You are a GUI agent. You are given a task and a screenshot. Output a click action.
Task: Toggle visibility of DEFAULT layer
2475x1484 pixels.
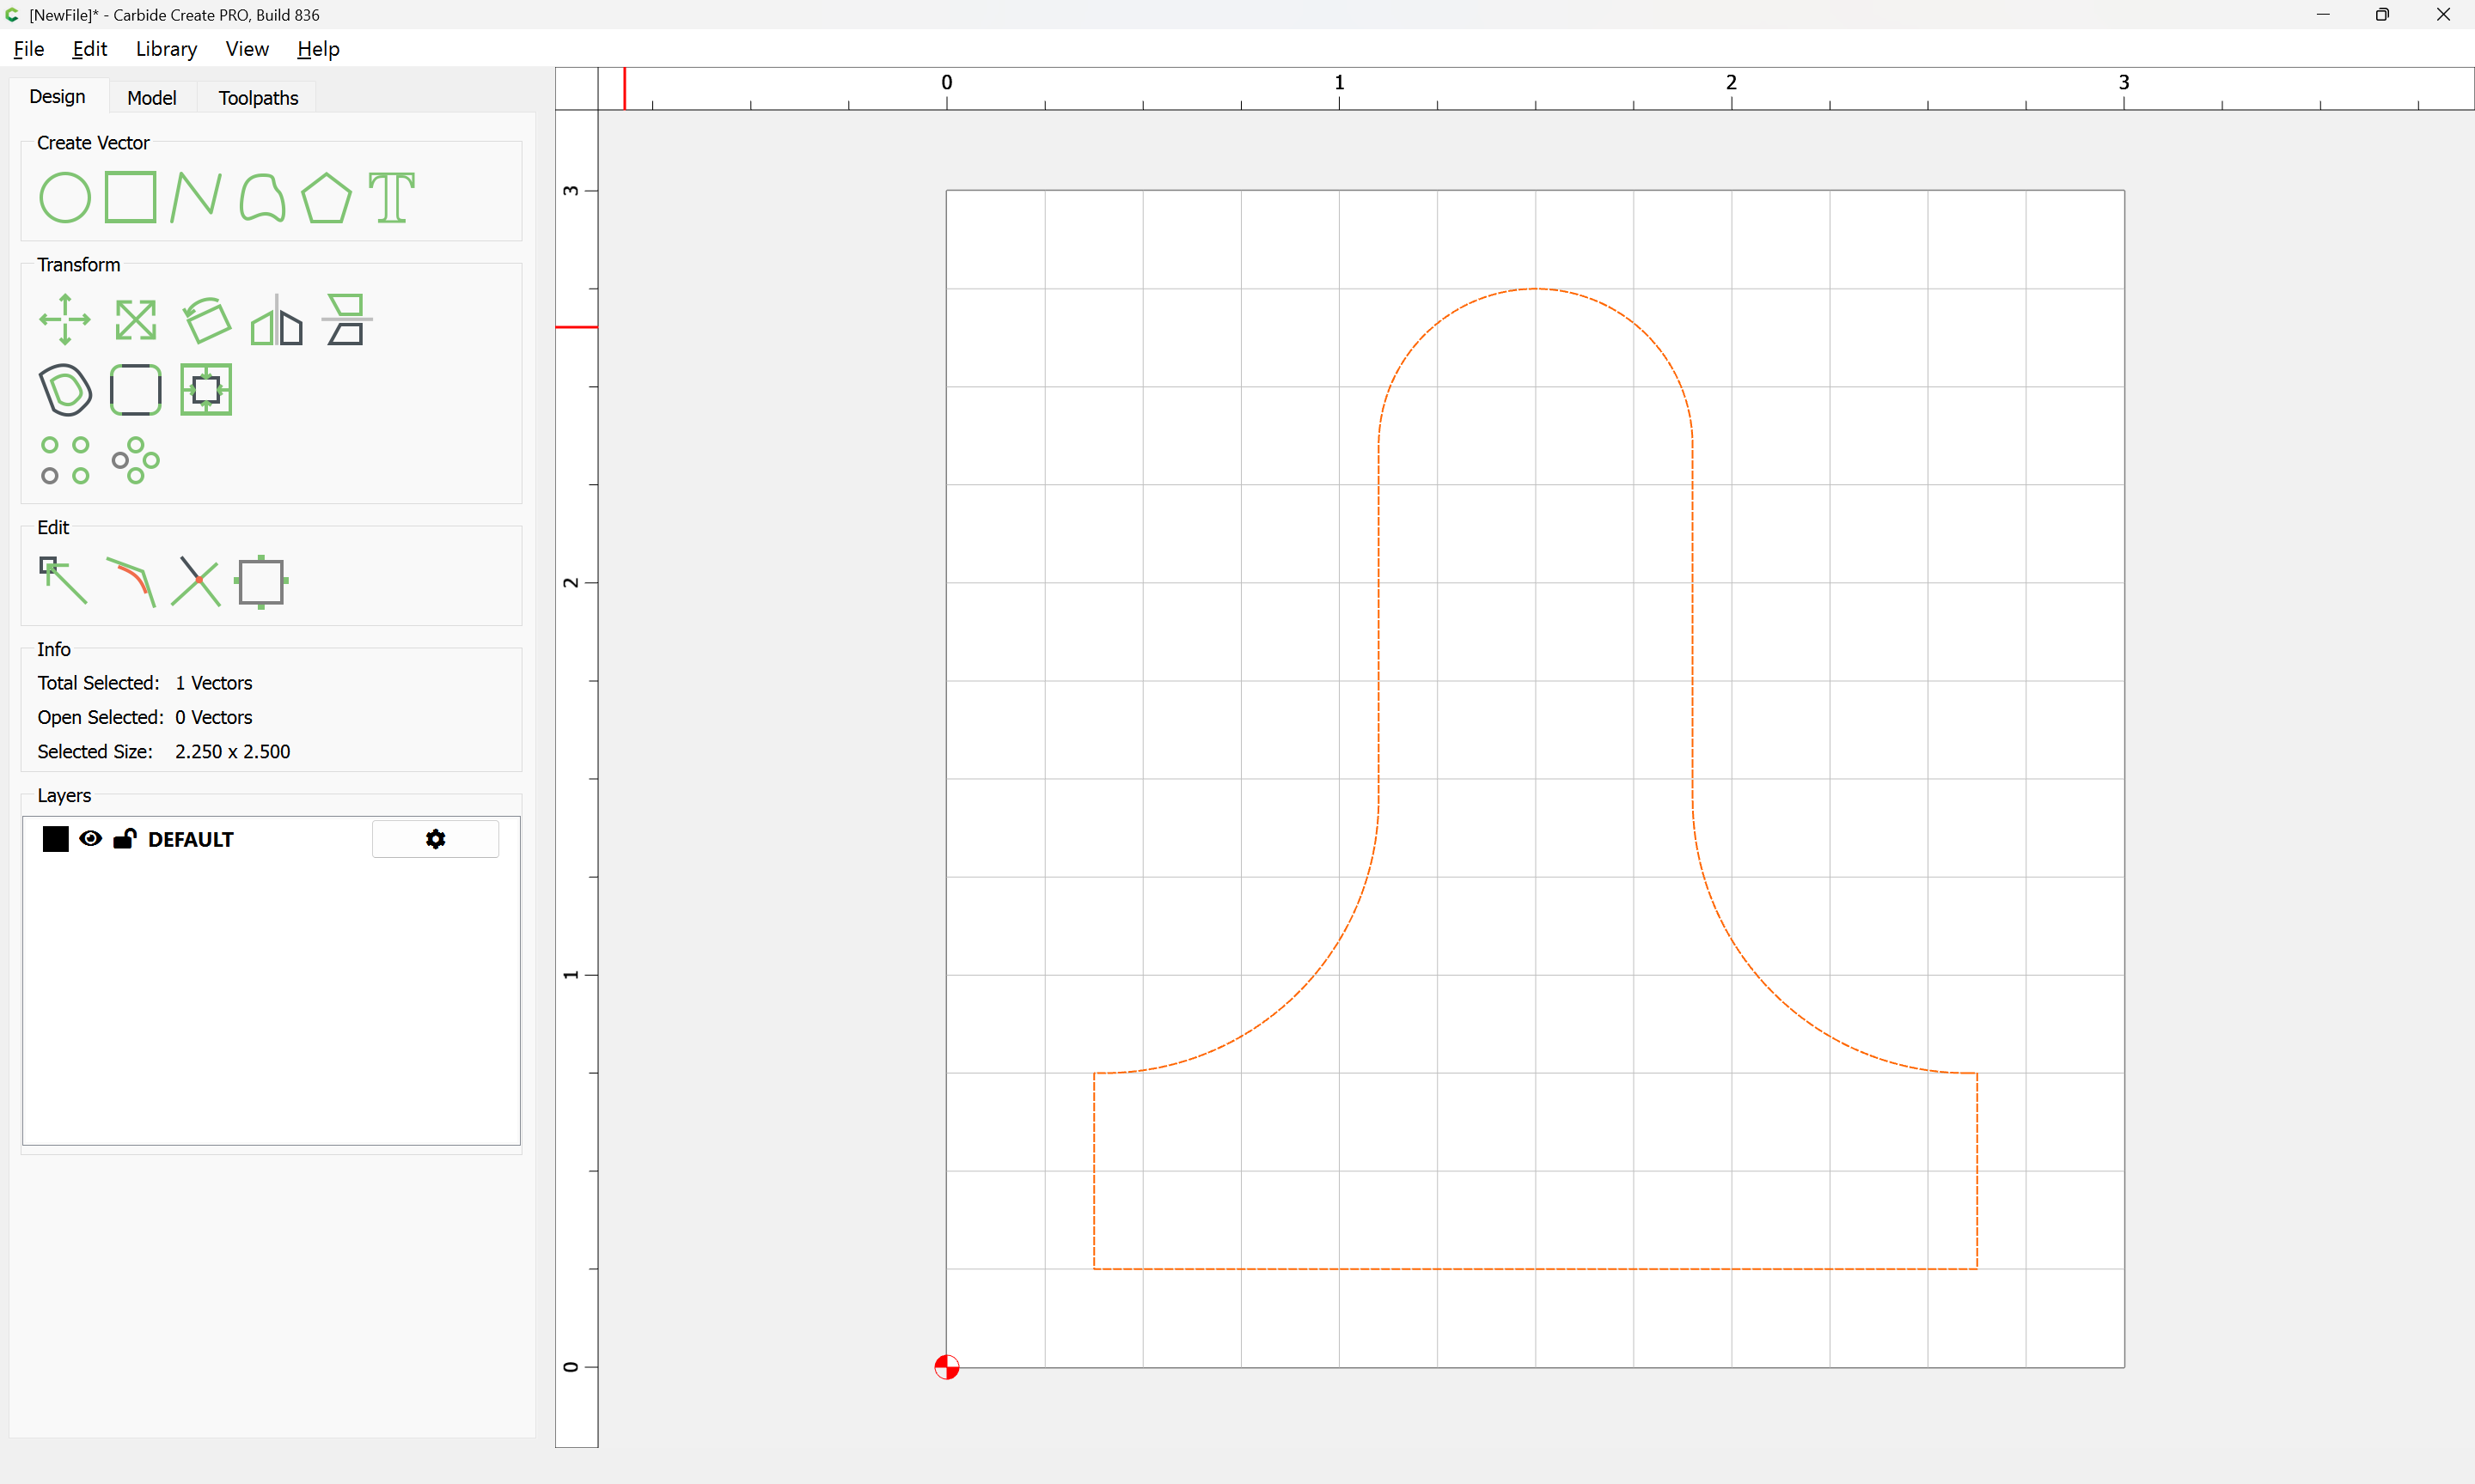(90, 839)
